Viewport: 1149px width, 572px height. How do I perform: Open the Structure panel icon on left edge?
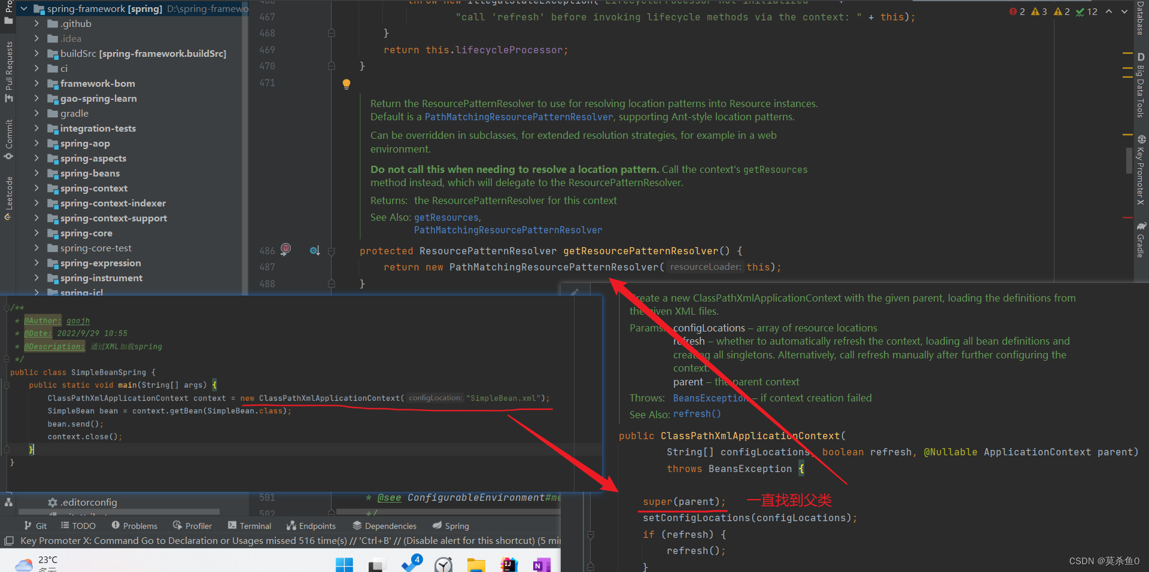click(x=8, y=502)
